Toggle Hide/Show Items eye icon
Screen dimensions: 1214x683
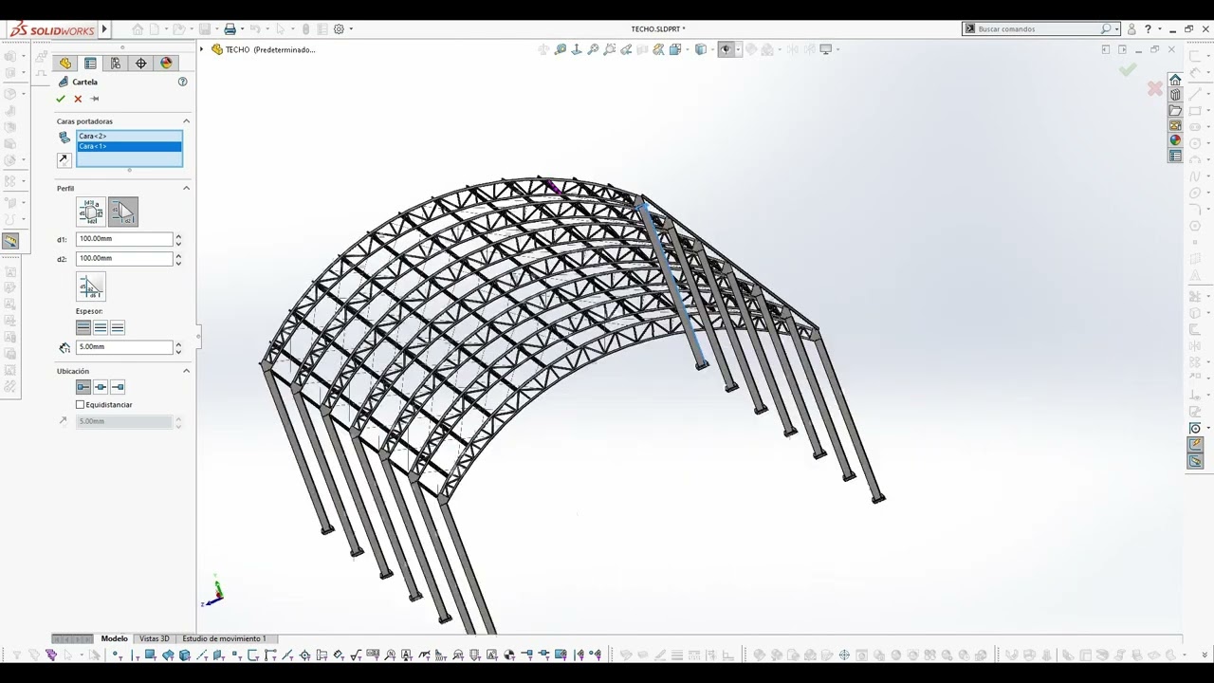726,49
